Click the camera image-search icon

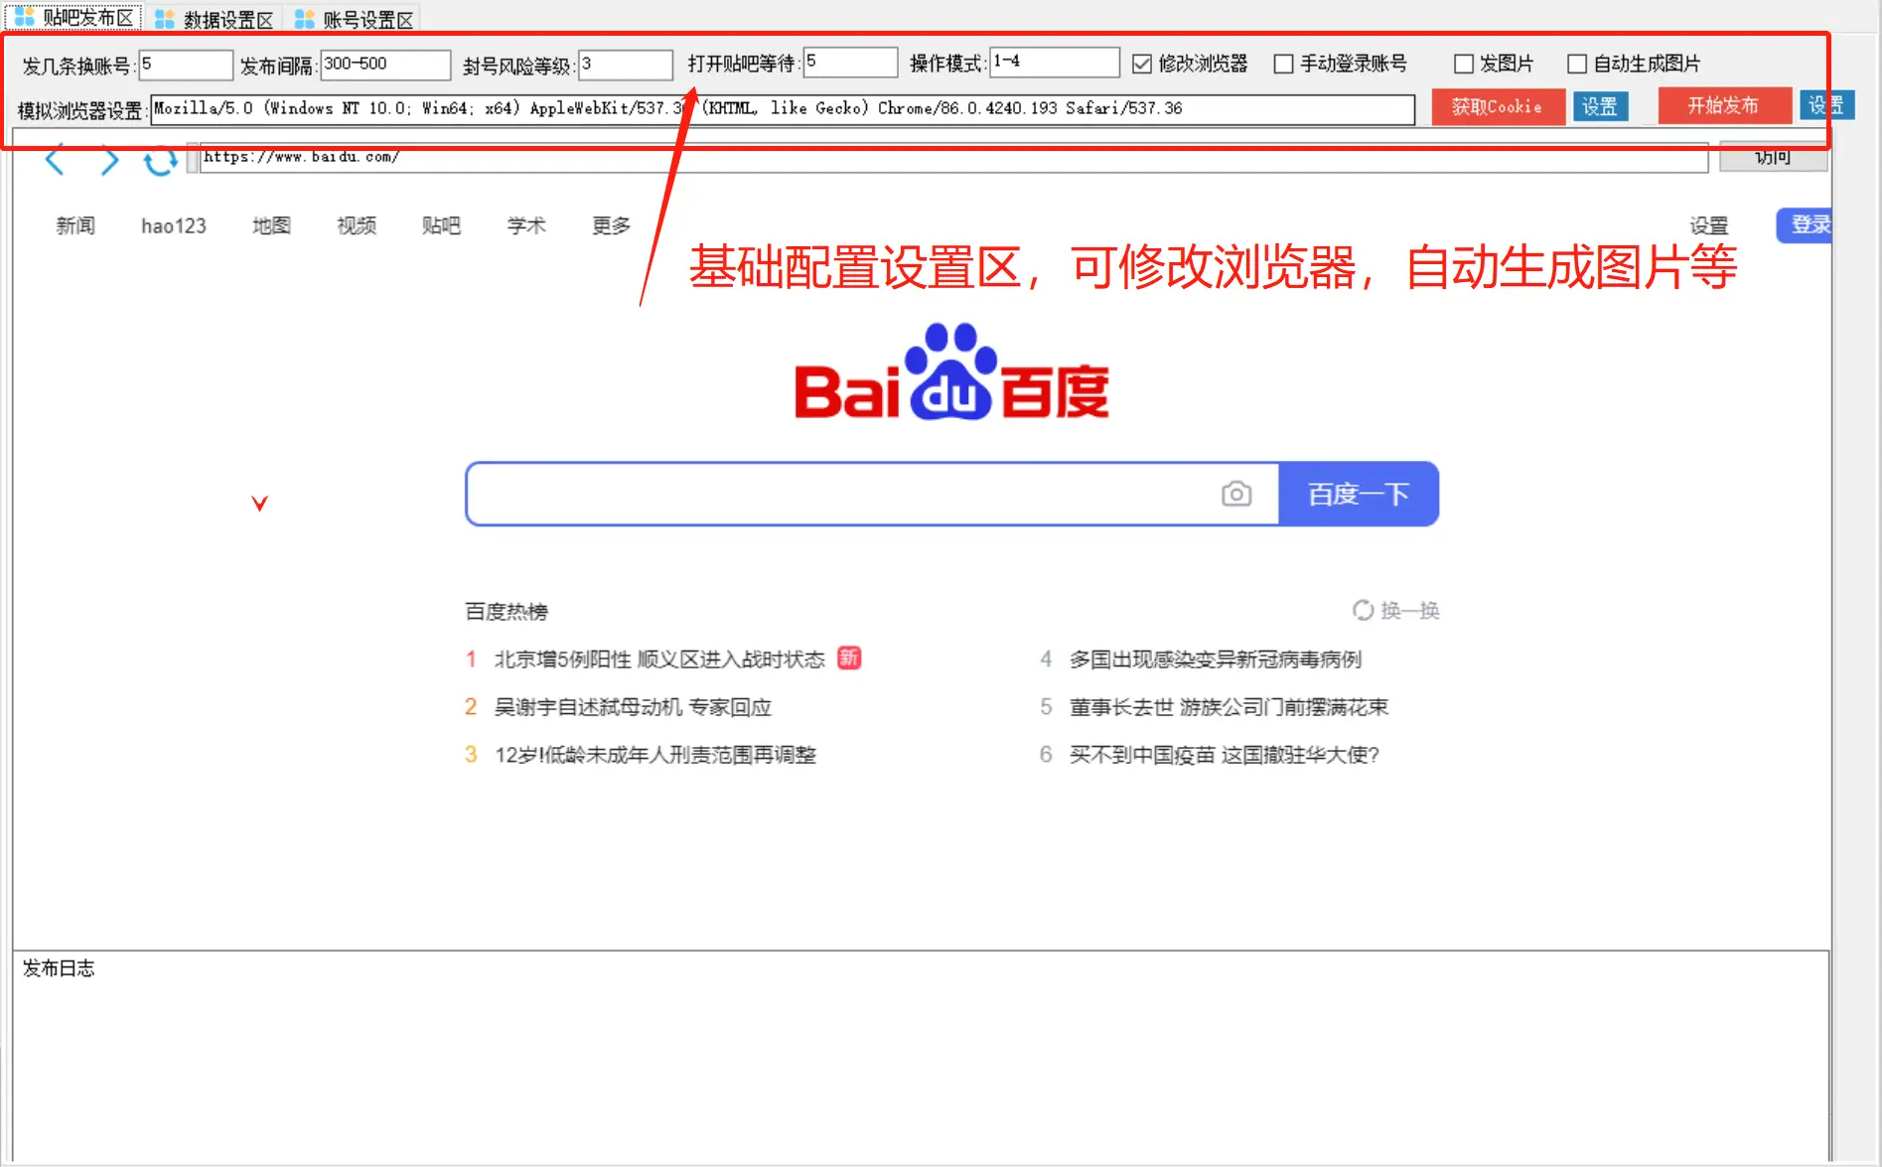pos(1236,494)
